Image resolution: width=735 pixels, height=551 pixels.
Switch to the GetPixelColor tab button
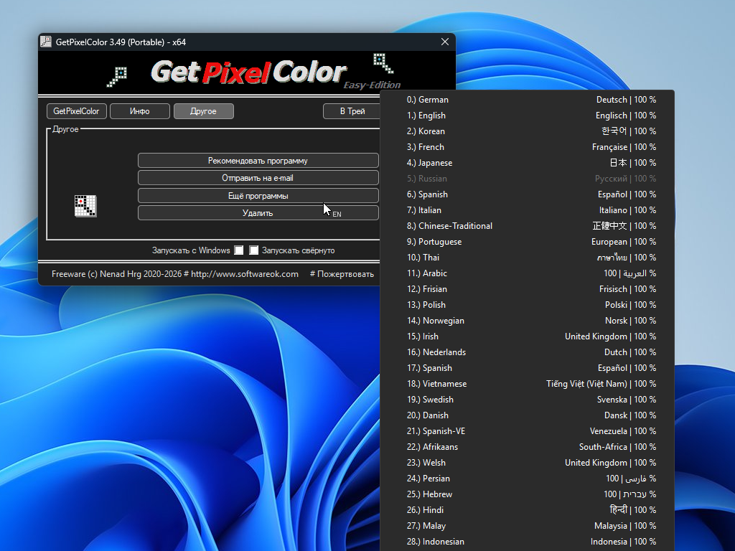[76, 111]
